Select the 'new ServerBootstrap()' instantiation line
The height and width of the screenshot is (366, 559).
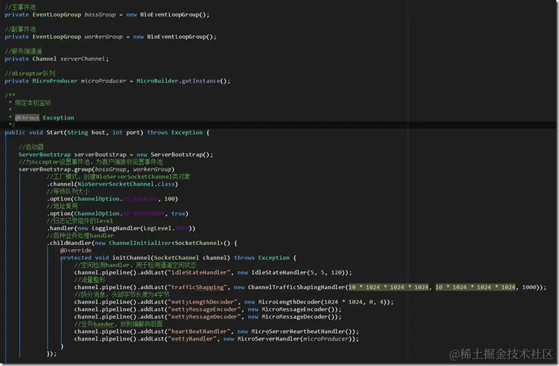click(116, 155)
